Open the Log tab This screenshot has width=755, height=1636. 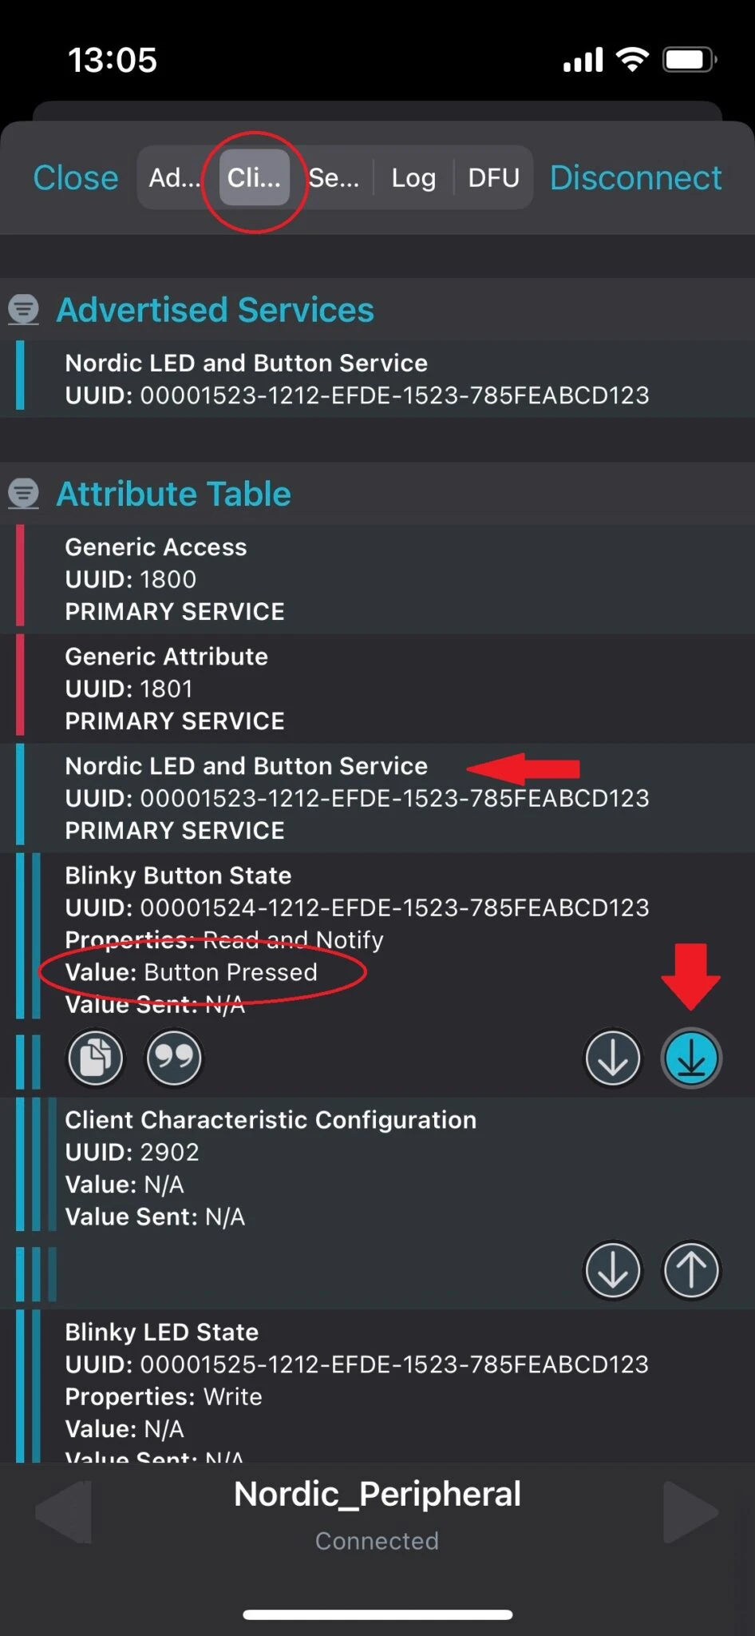click(413, 177)
